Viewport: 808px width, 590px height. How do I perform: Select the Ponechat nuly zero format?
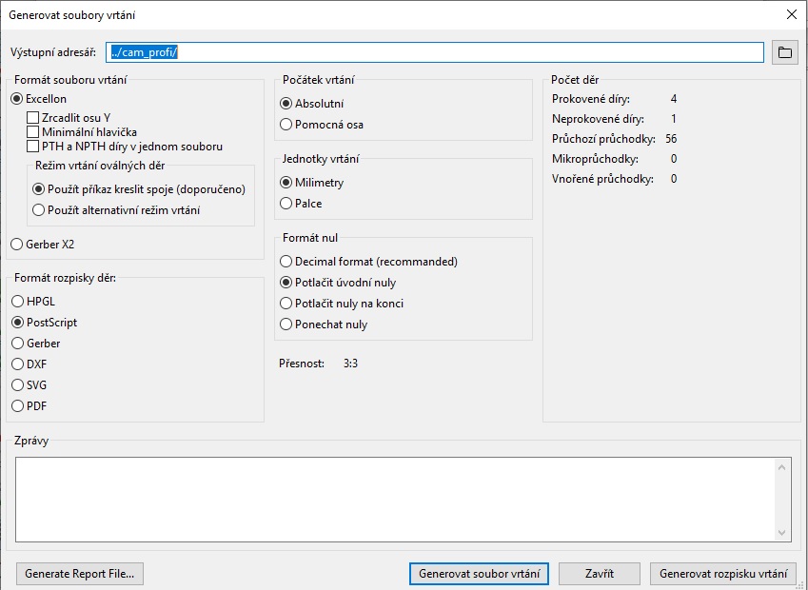286,324
